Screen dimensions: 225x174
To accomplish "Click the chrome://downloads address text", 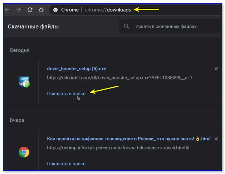I will pos(108,10).
